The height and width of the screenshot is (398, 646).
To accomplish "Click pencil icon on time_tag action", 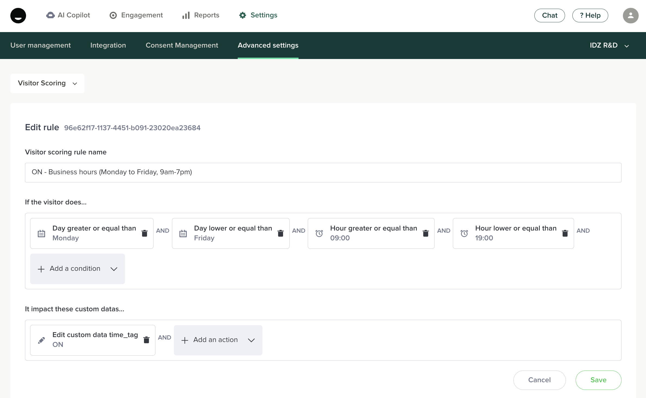I will point(41,340).
